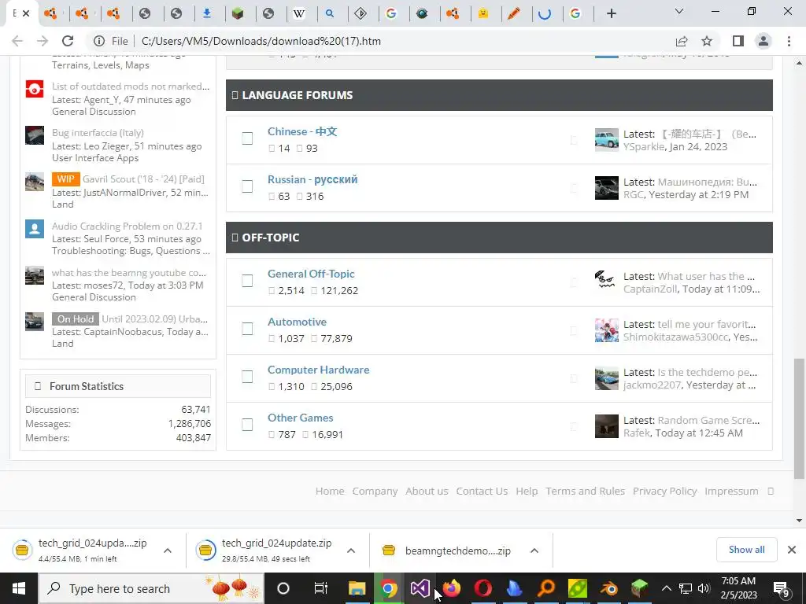Image resolution: width=806 pixels, height=604 pixels.
Task: Expand options for beamngtechdemo zip download
Action: [534, 551]
